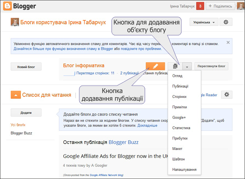Click the avatar beside Блоги користувача heading

click(x=15, y=22)
